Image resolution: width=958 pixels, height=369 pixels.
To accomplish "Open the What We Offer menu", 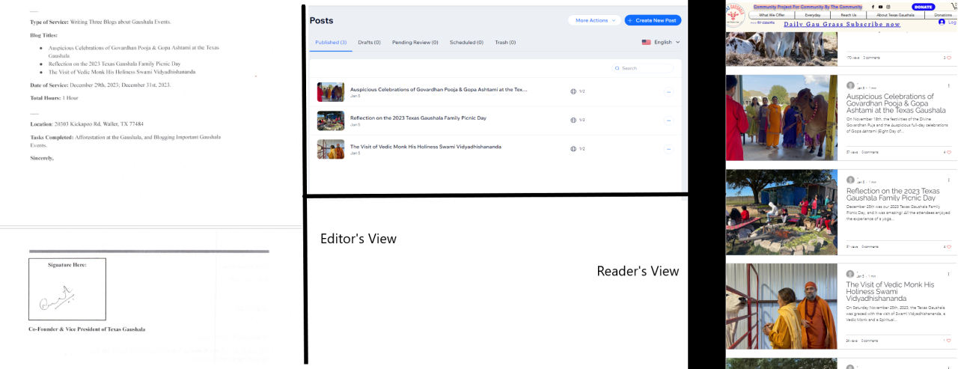I will click(x=772, y=15).
